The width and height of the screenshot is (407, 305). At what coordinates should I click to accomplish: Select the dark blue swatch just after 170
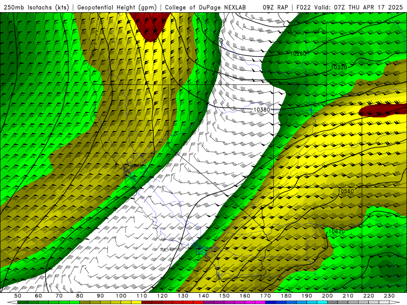(271, 302)
